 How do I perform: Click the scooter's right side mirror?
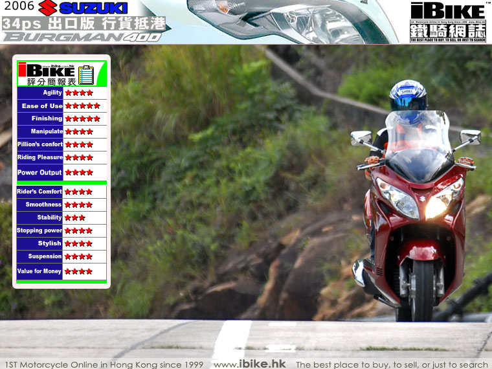[x=470, y=136]
